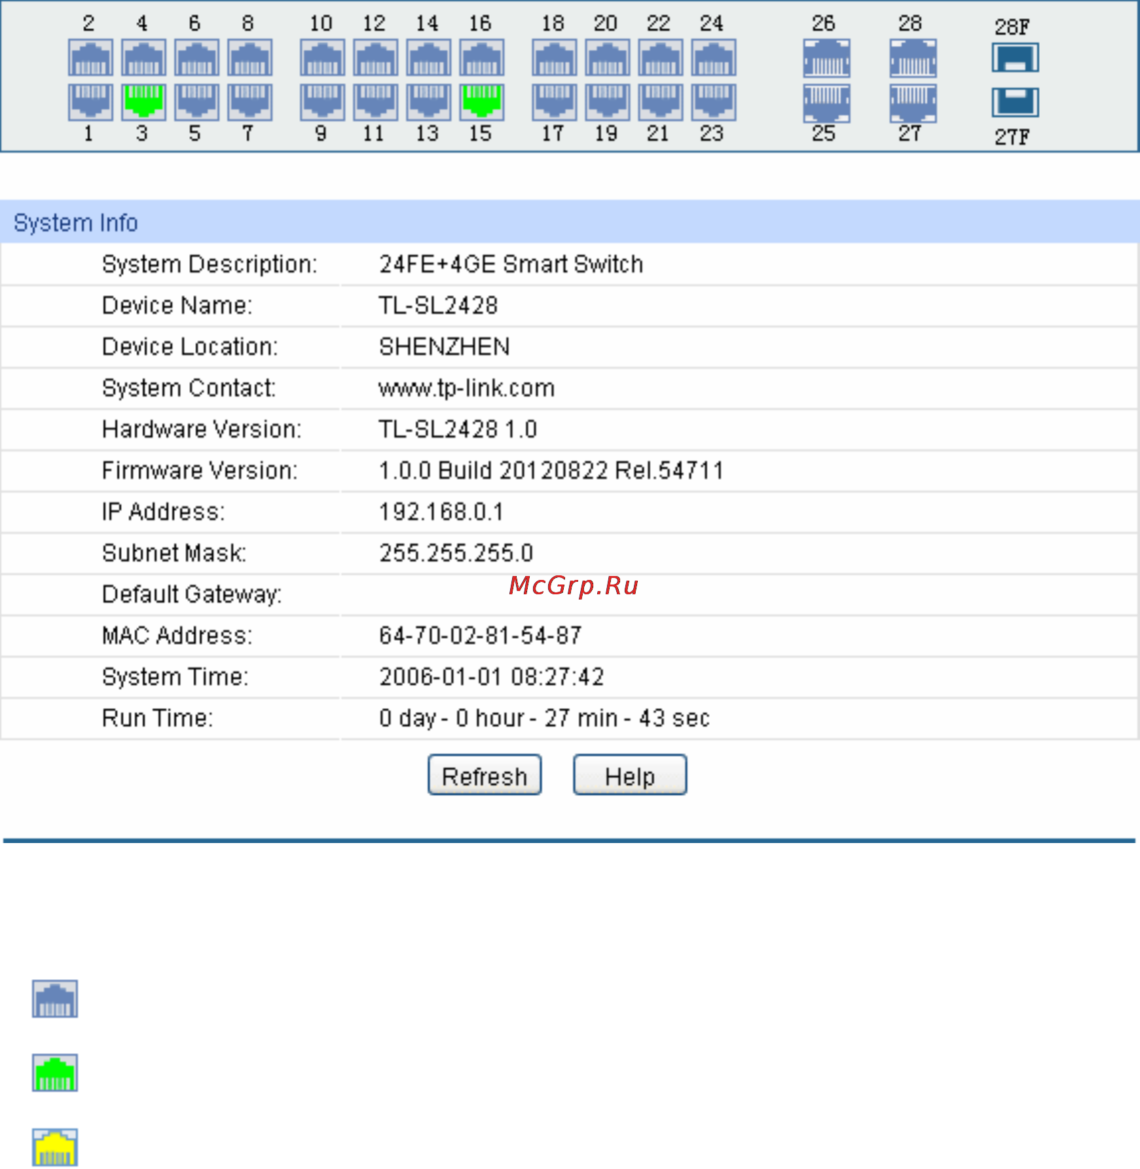This screenshot has height=1169, width=1140.
Task: Click MAC address 64-70-02-81-54-87
Action: (481, 636)
